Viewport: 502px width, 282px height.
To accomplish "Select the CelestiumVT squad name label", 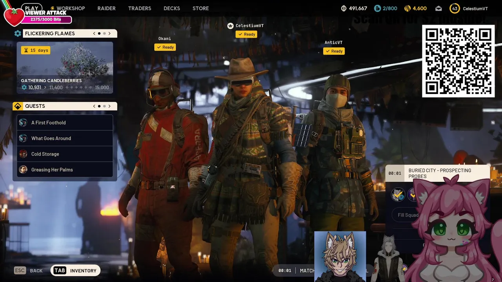I will point(249,26).
